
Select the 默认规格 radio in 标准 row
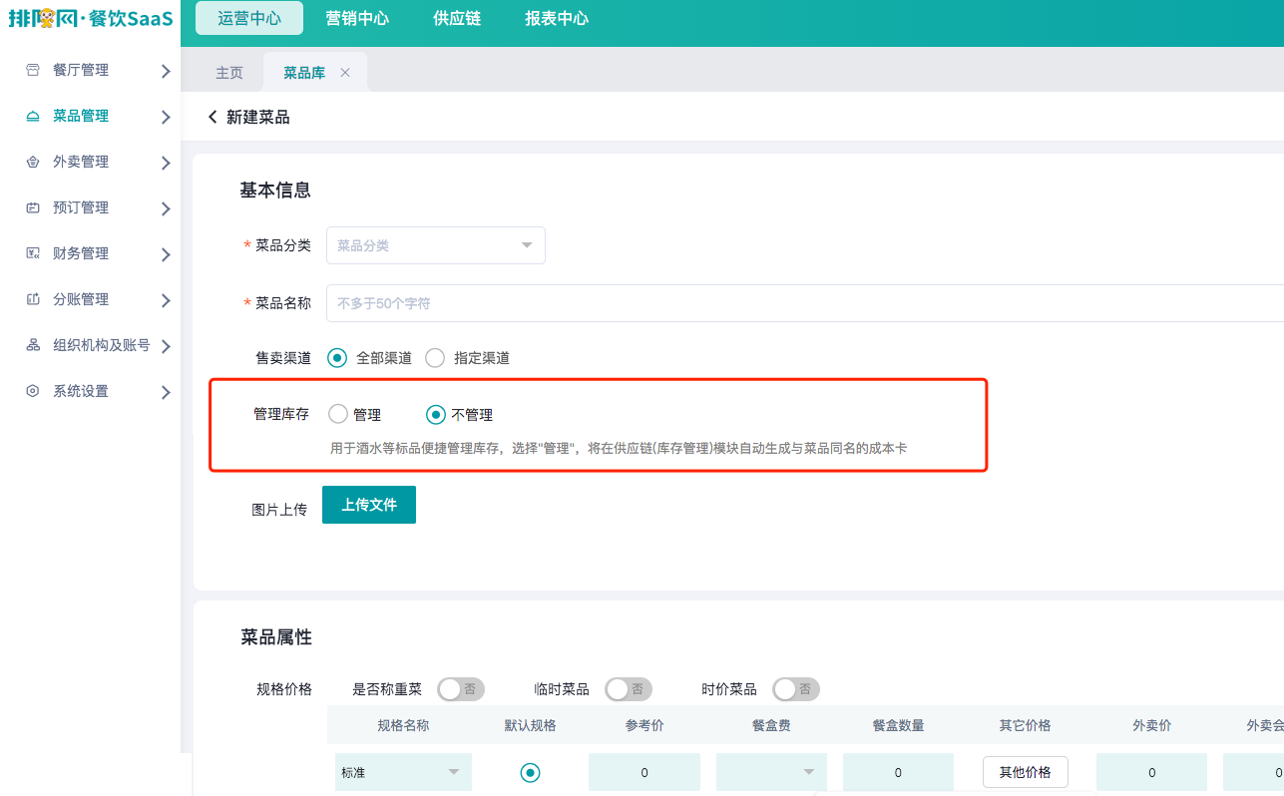531,772
